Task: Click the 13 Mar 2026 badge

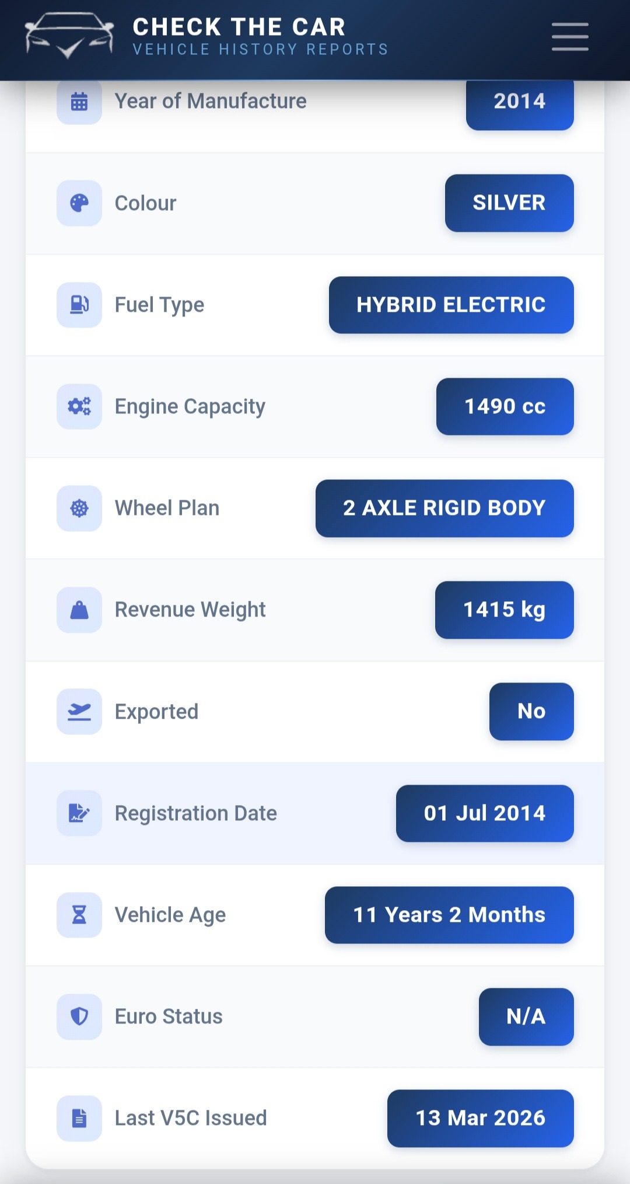Action: (x=480, y=1118)
